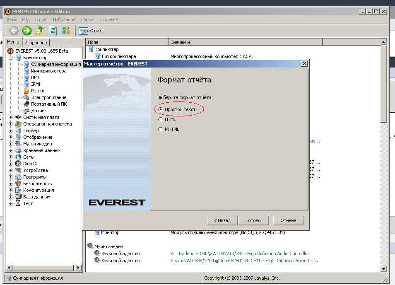Click the Report toolbar button icon
395x285 pixels.
point(84,31)
